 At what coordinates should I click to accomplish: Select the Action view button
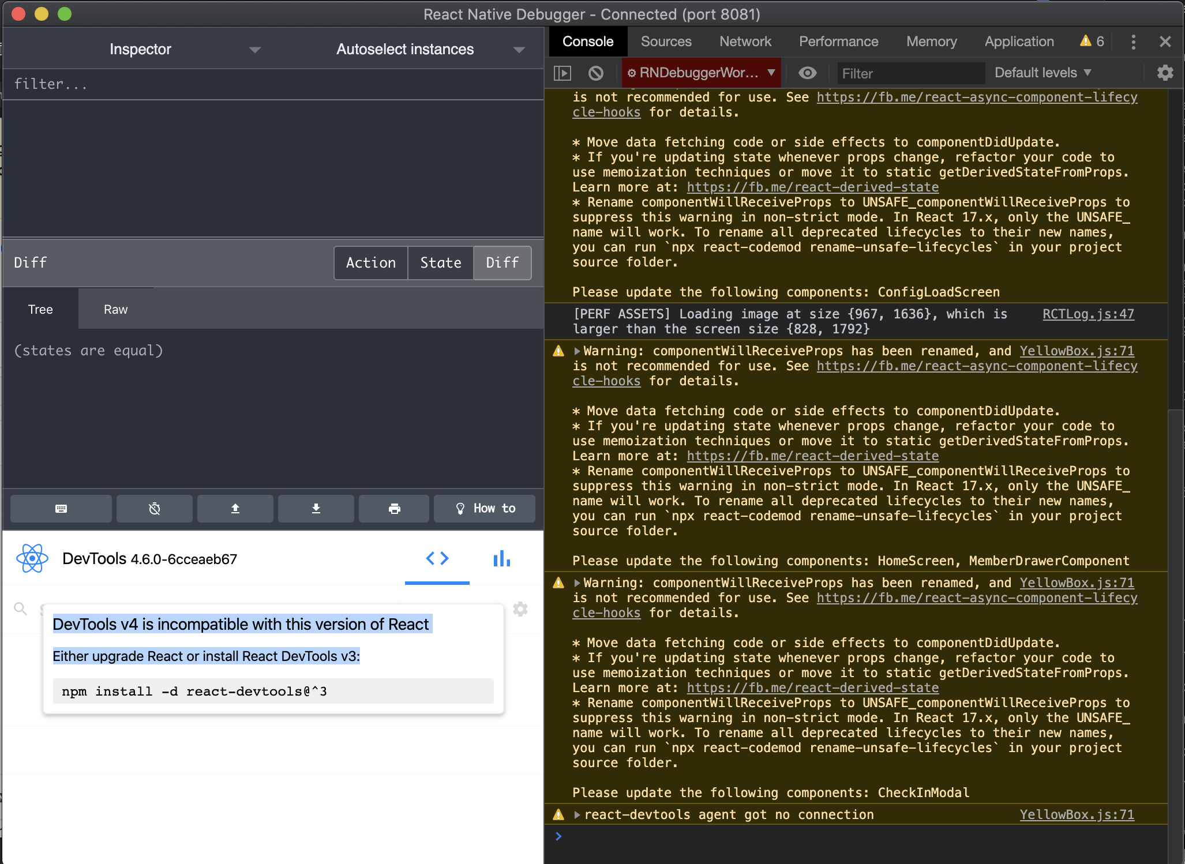pos(370,263)
